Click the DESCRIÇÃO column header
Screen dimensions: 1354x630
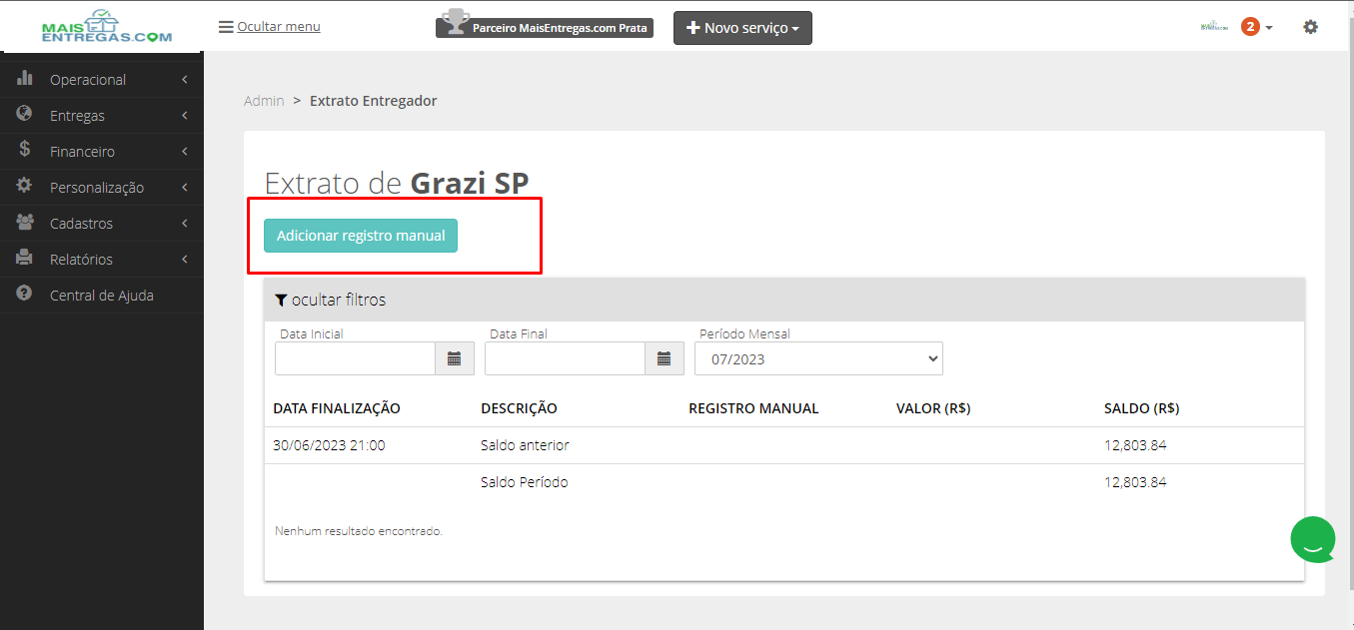[519, 408]
